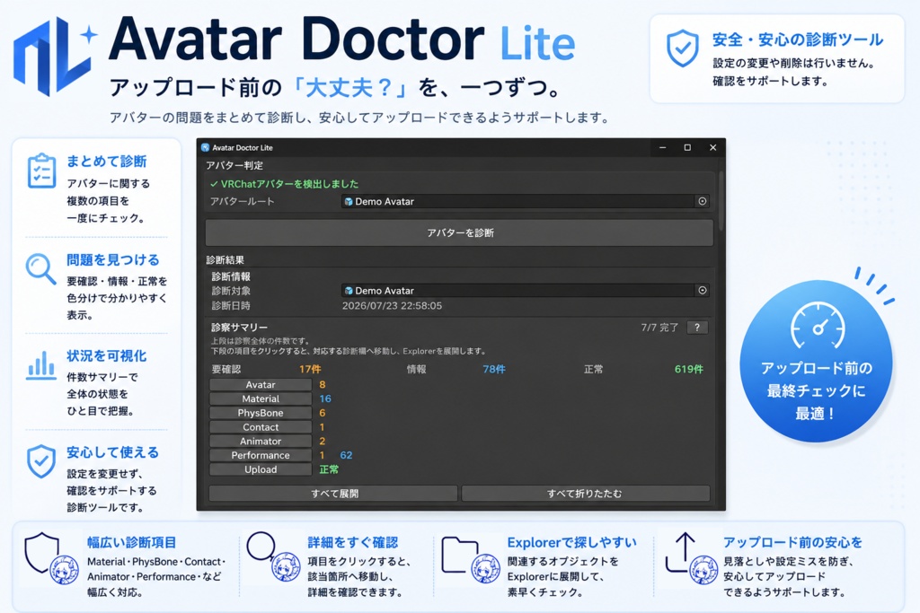Click the shield icon beside 幅広い診断項目
920x613 pixels.
41,552
